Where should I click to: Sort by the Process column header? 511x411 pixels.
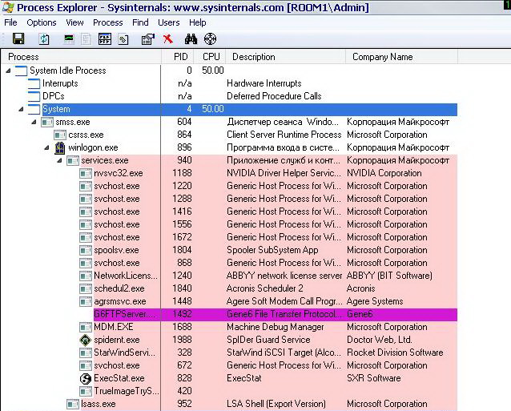click(x=81, y=57)
